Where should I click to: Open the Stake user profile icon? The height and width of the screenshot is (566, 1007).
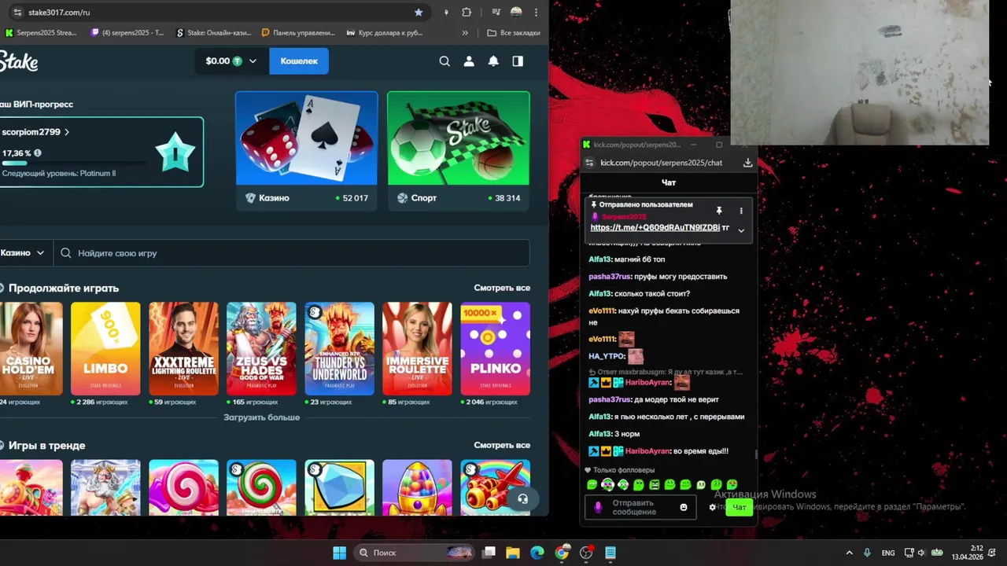(x=469, y=61)
